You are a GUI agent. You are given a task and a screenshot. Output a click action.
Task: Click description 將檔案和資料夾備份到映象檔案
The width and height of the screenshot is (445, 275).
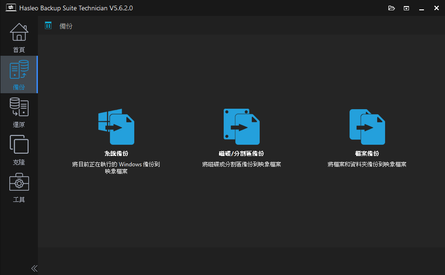point(367,164)
